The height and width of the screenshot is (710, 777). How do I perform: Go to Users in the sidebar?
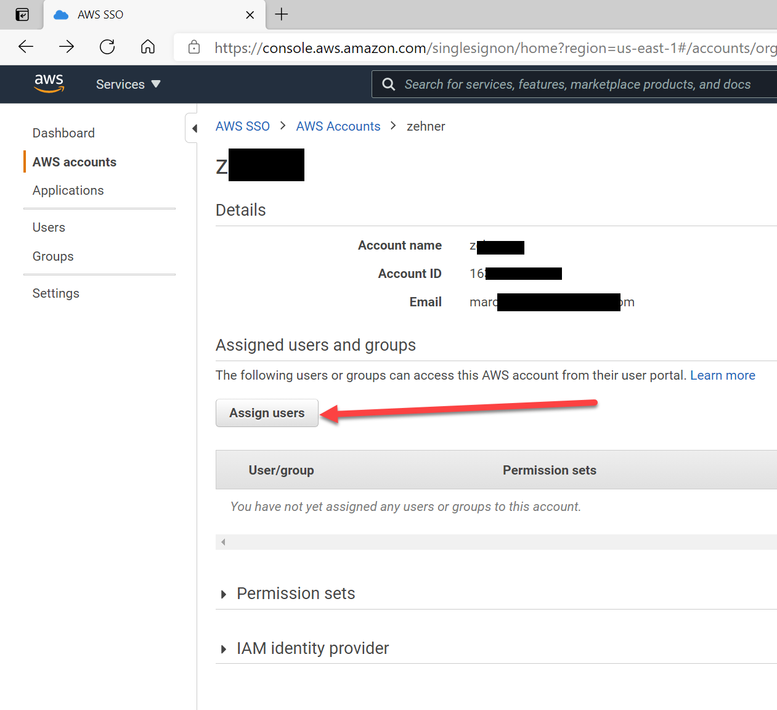pyautogui.click(x=49, y=227)
